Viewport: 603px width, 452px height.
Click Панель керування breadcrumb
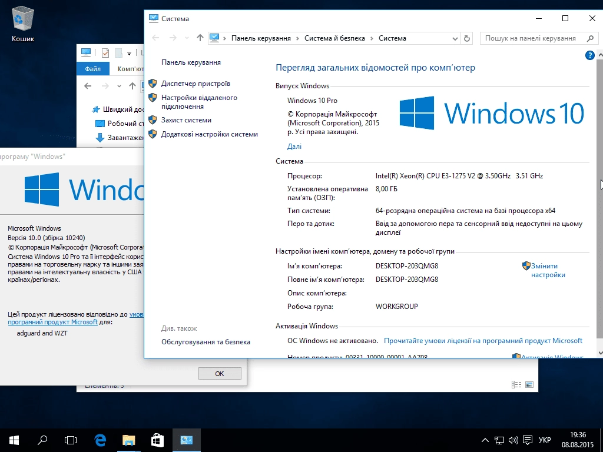pos(261,38)
